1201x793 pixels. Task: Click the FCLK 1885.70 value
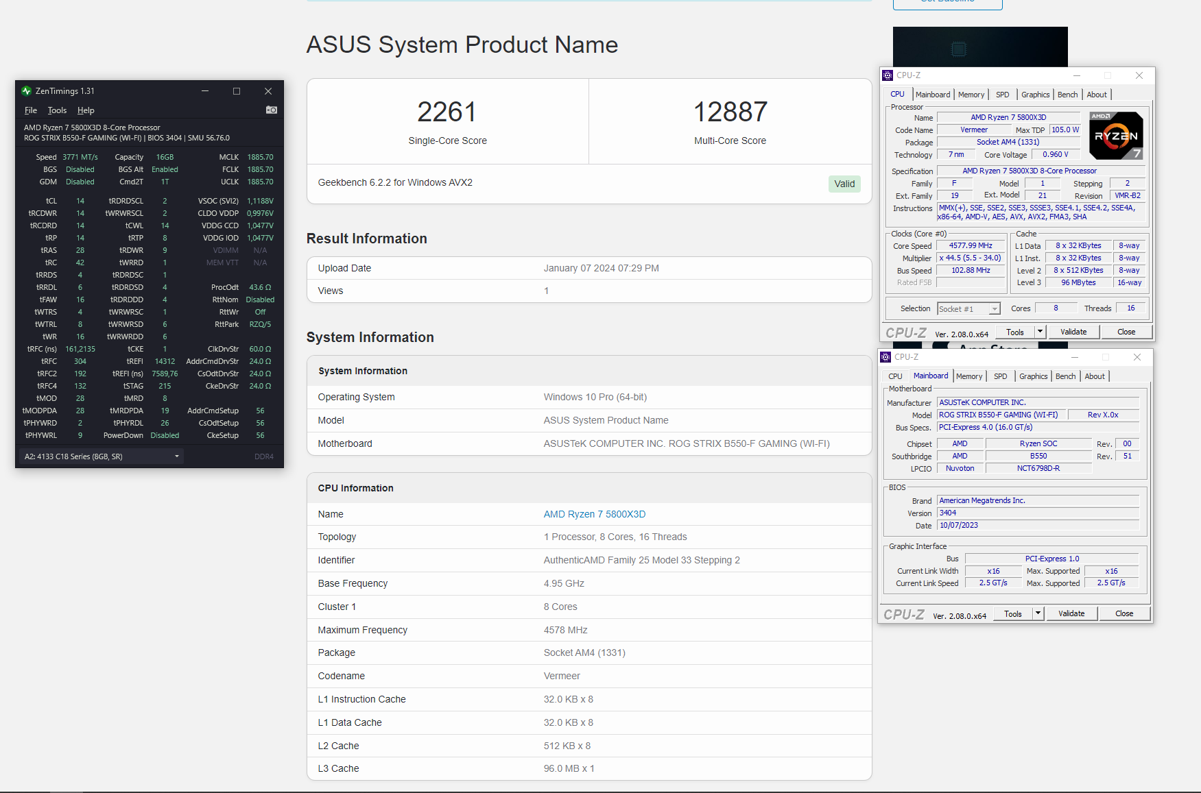pos(260,169)
